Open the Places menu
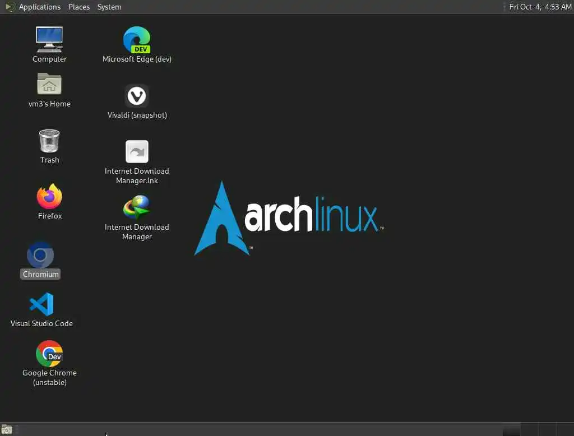 79,7
